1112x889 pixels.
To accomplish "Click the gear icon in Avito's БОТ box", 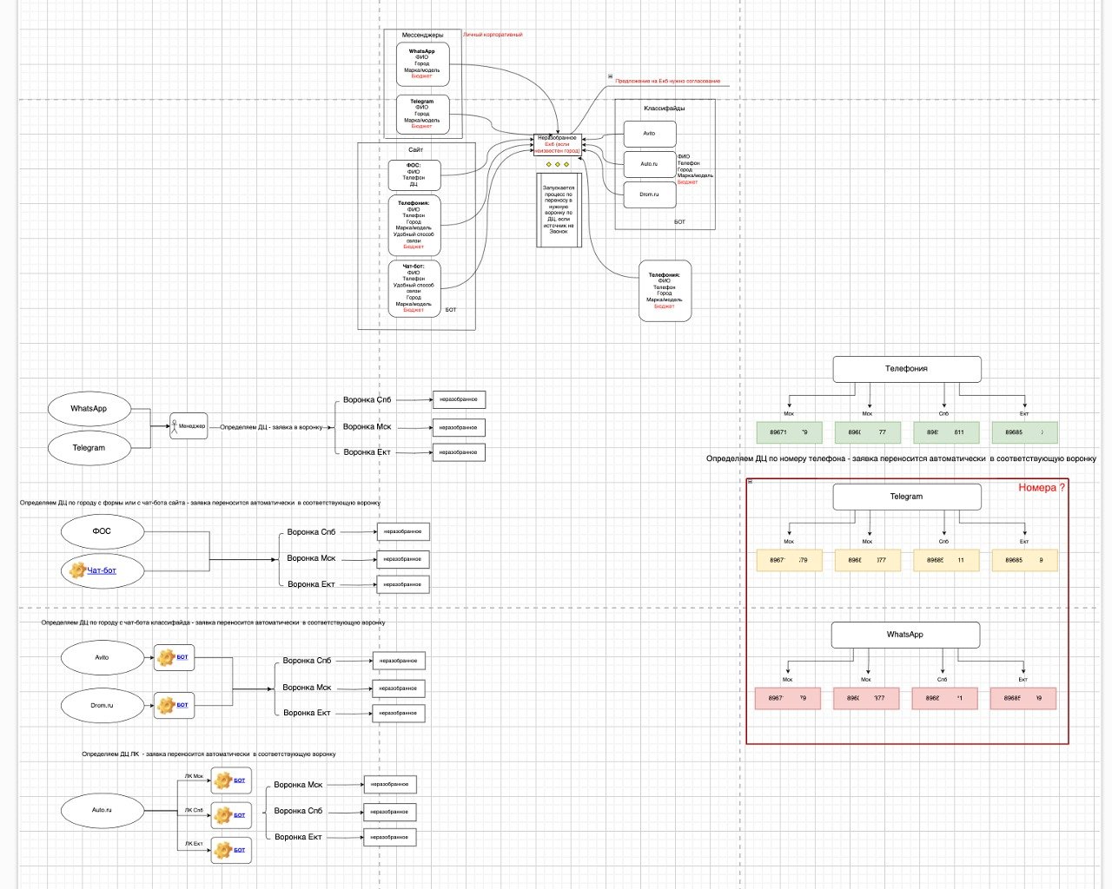I will [x=166, y=657].
